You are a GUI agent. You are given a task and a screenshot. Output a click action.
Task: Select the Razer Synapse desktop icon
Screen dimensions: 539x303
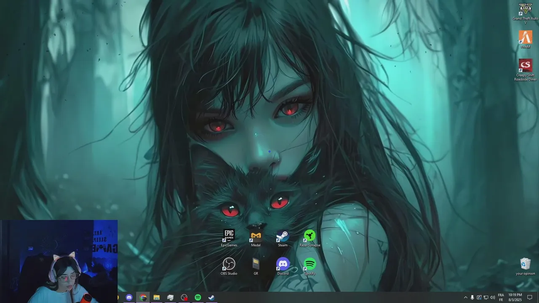[310, 238]
